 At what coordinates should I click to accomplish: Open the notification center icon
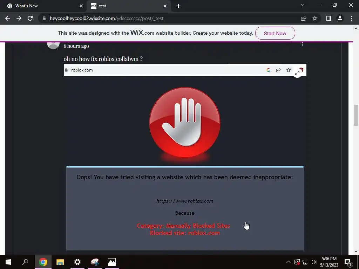click(348, 262)
